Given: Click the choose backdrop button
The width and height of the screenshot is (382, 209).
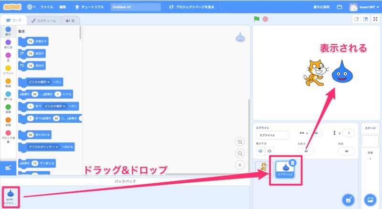Looking at the screenshot, I should click(x=370, y=199).
